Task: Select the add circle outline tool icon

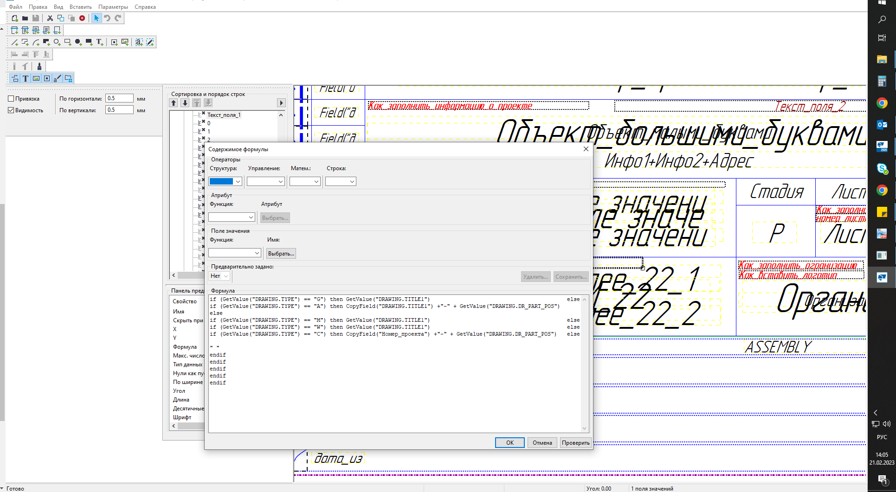Action: 57,42
